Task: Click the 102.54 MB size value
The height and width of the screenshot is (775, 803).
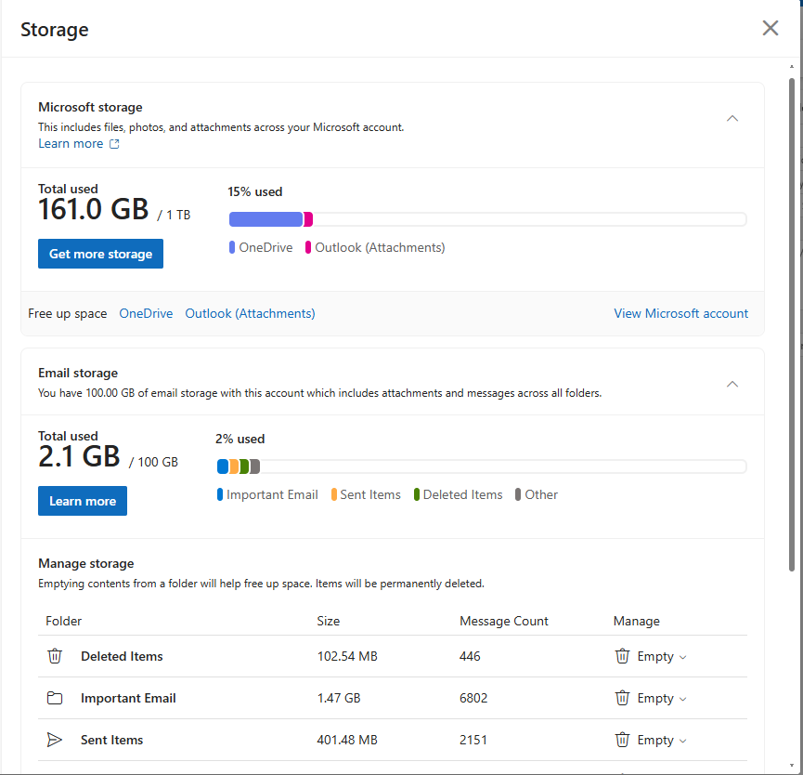Action: coord(347,656)
